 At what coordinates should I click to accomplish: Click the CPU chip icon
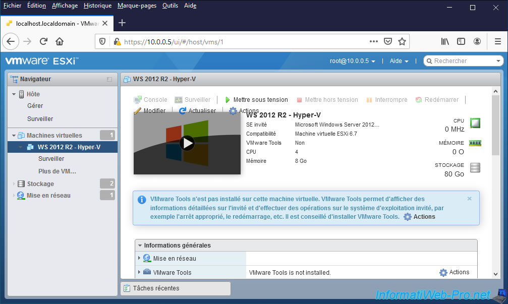475,123
